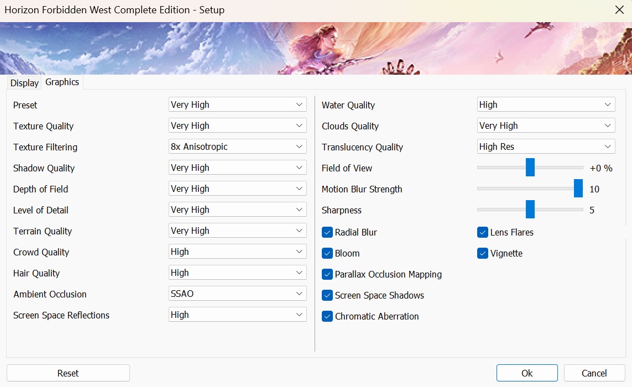Click the Motion Blur Strength slider handle
This screenshot has width=632, height=387.
pyautogui.click(x=578, y=189)
